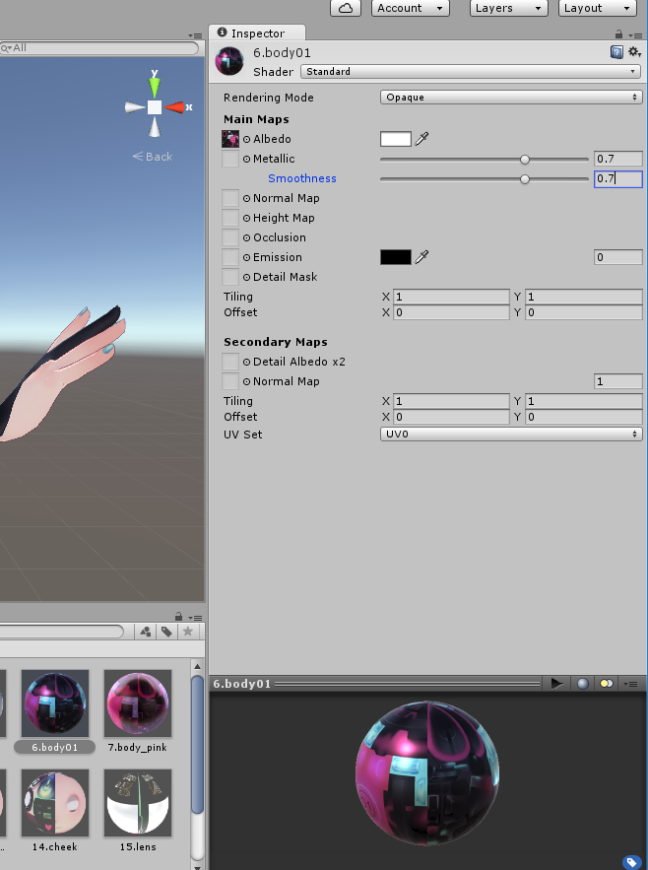The image size is (648, 870).
Task: Filter project assets by type icon
Action: [x=146, y=632]
